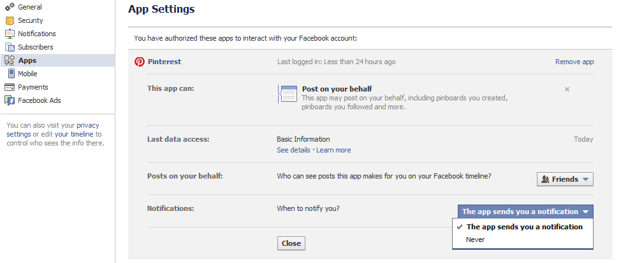Select 'The app sends you a notification' option
Image resolution: width=621 pixels, height=263 pixels.
click(524, 227)
